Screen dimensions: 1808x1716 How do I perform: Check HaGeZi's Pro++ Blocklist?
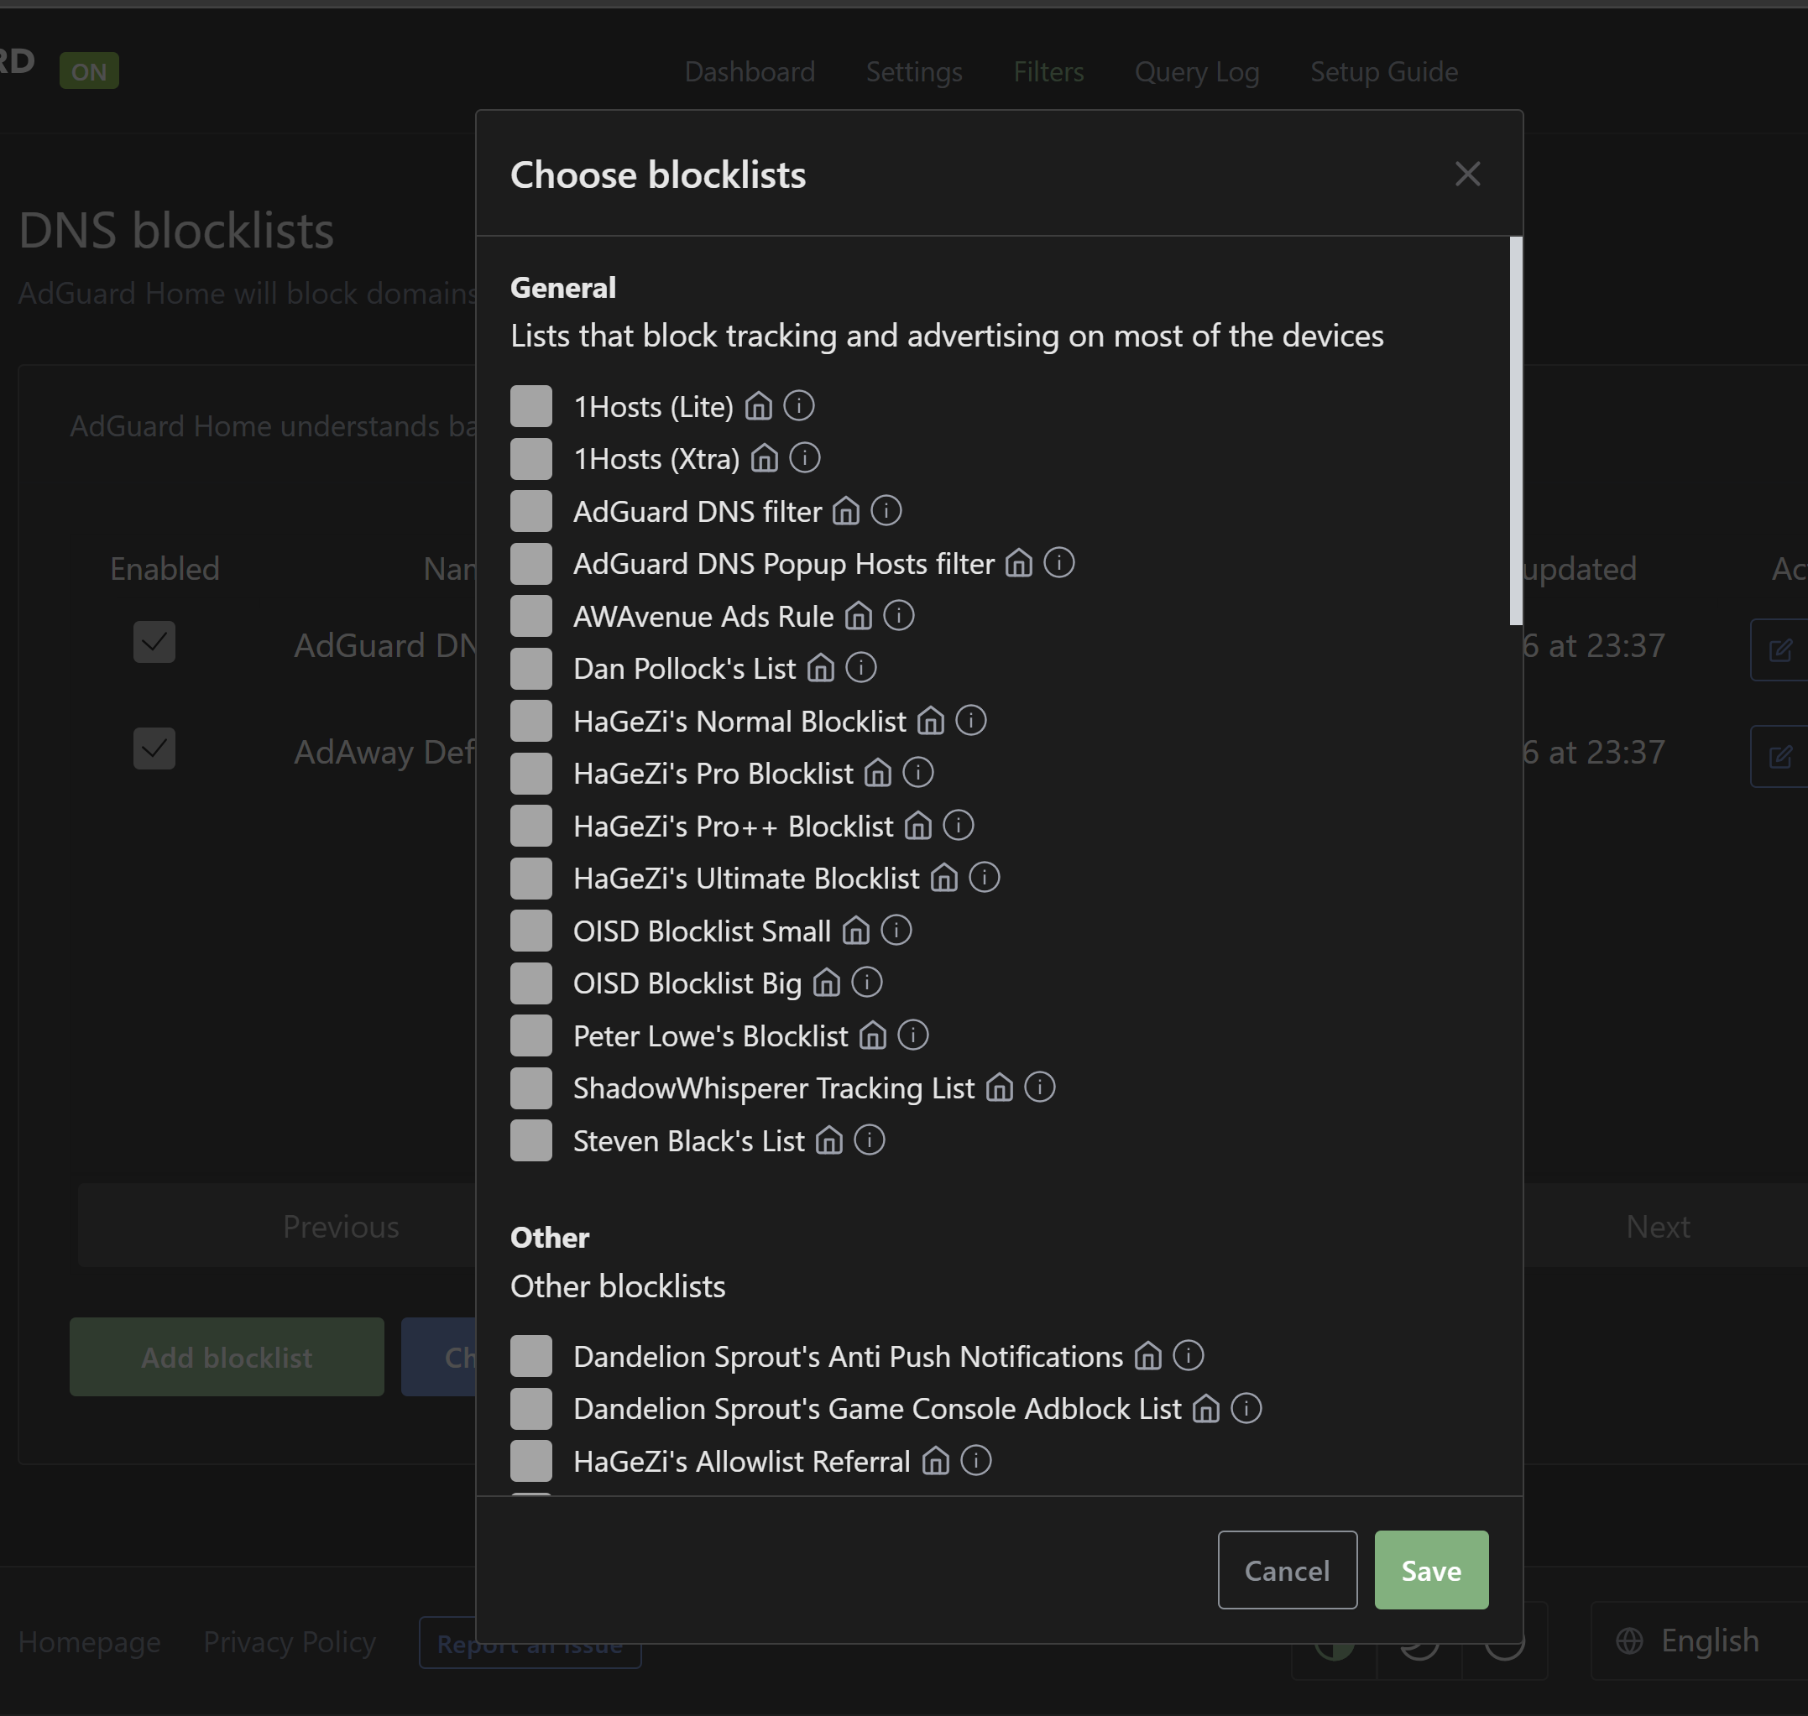pos(531,826)
